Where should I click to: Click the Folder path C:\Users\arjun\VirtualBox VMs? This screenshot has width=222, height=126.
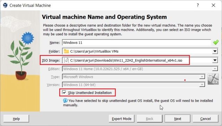[94, 52]
